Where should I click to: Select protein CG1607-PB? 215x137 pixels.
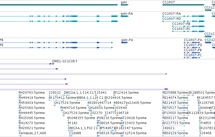pos(193,50)
